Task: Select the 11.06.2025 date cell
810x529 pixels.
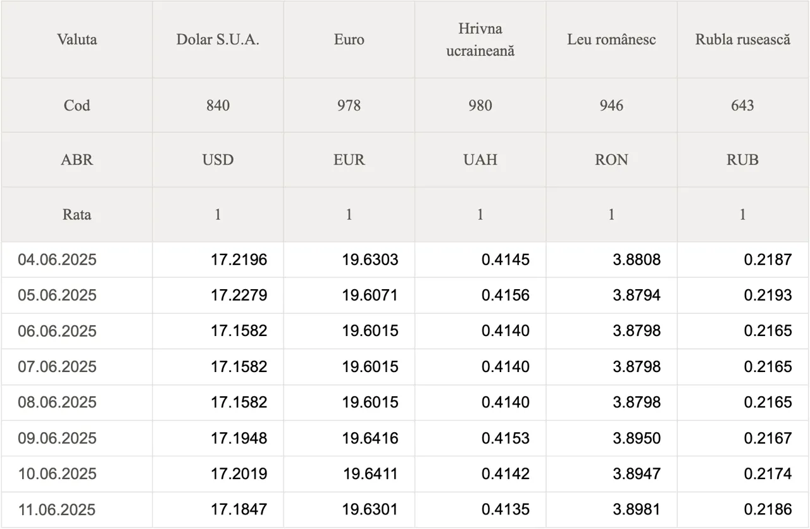Action: (x=77, y=509)
